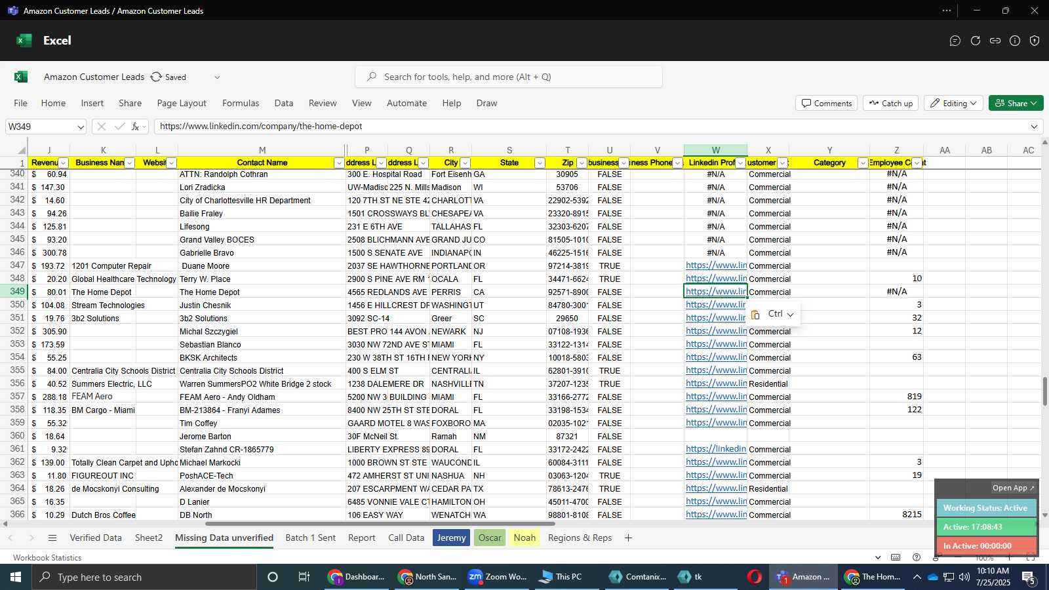Open LinkedIn link in row 350
Screen dimensions: 1049x590
[x=716, y=305]
